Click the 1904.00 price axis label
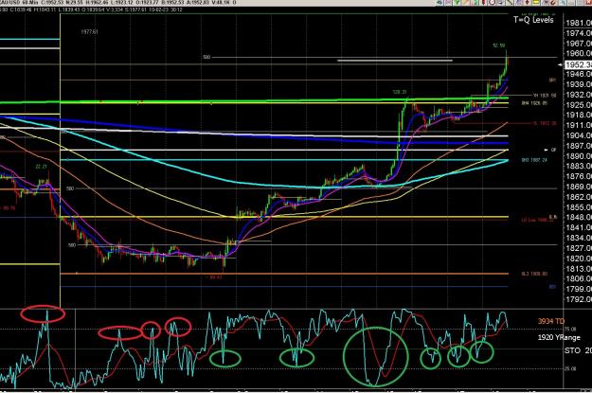Image resolution: width=592 pixels, height=393 pixels. (x=579, y=135)
